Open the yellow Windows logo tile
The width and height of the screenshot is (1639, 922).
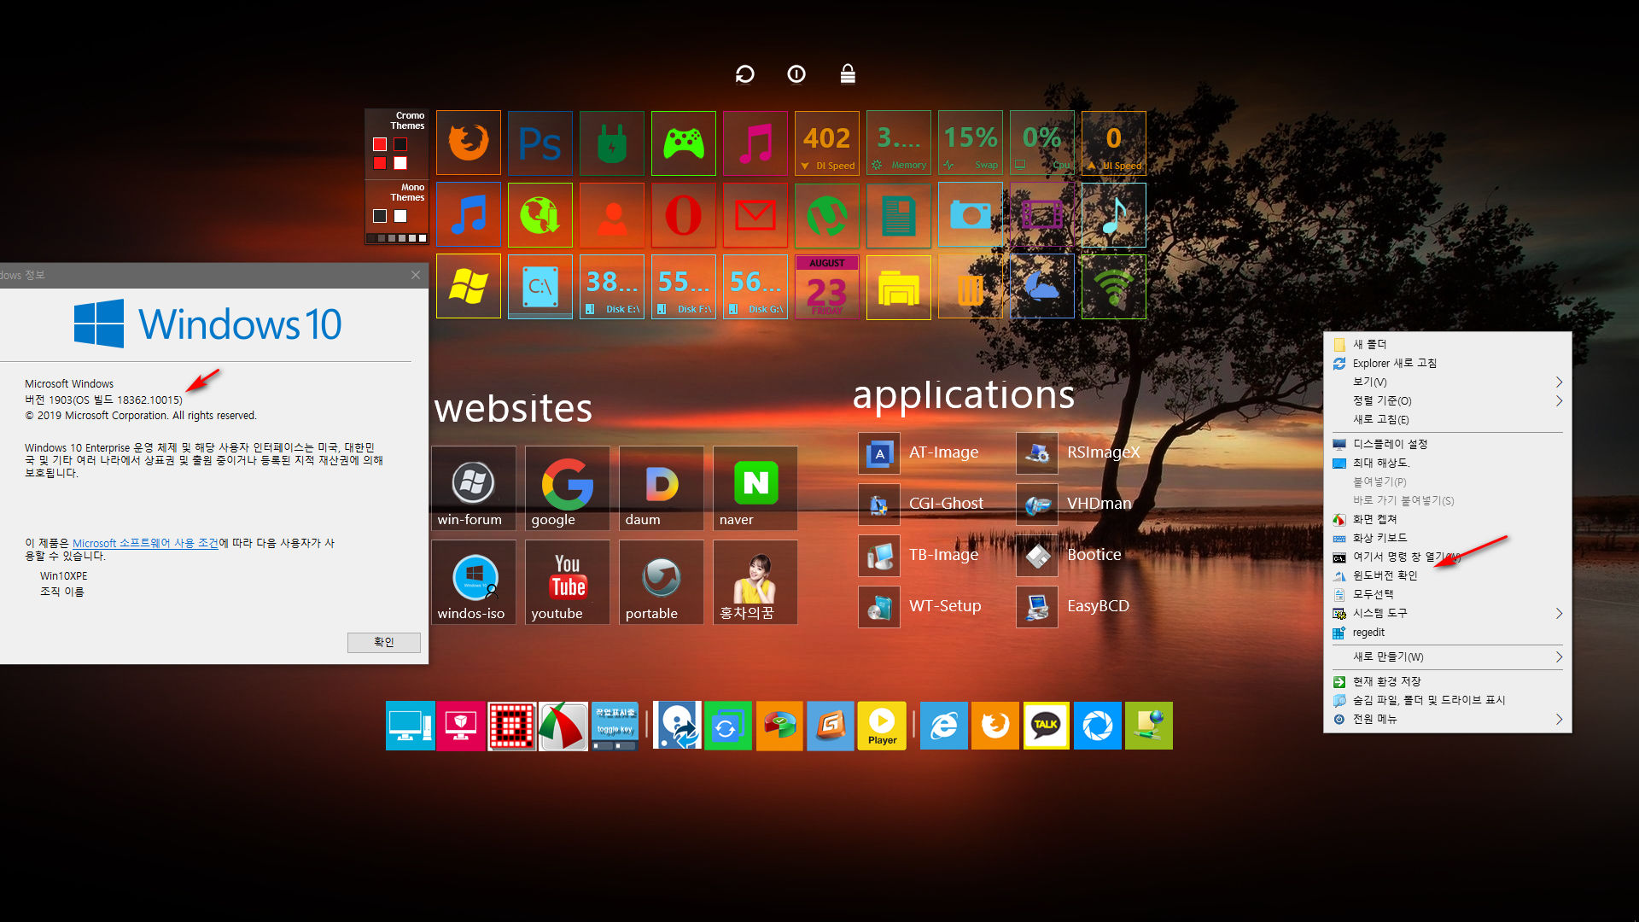pos(468,286)
